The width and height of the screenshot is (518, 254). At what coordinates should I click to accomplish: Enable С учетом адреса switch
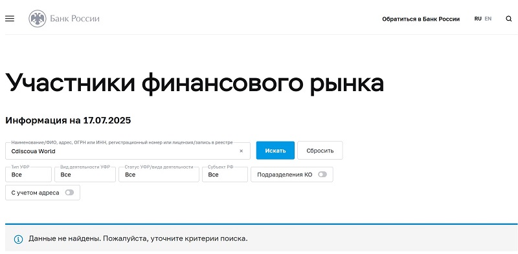[69, 193]
